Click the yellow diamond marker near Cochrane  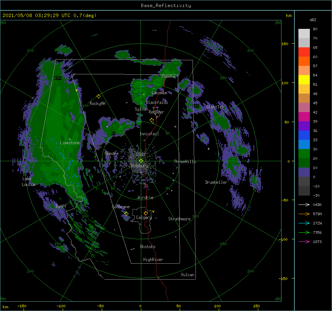[126, 214]
